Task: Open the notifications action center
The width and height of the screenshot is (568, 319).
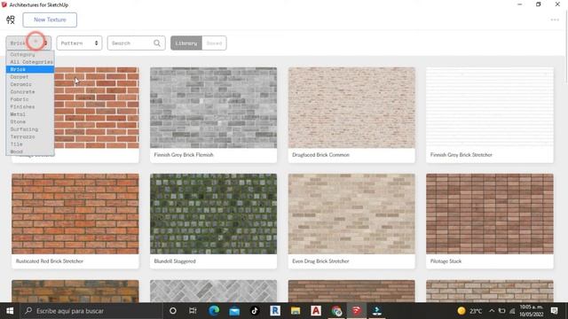Action: coord(554,311)
